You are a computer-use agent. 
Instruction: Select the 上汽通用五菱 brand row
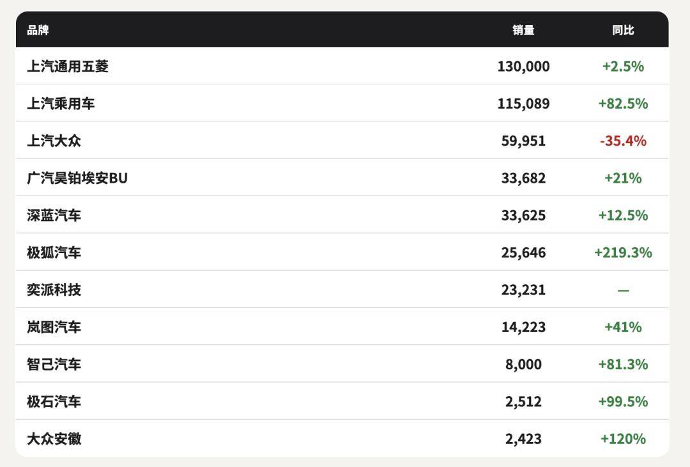click(342, 66)
